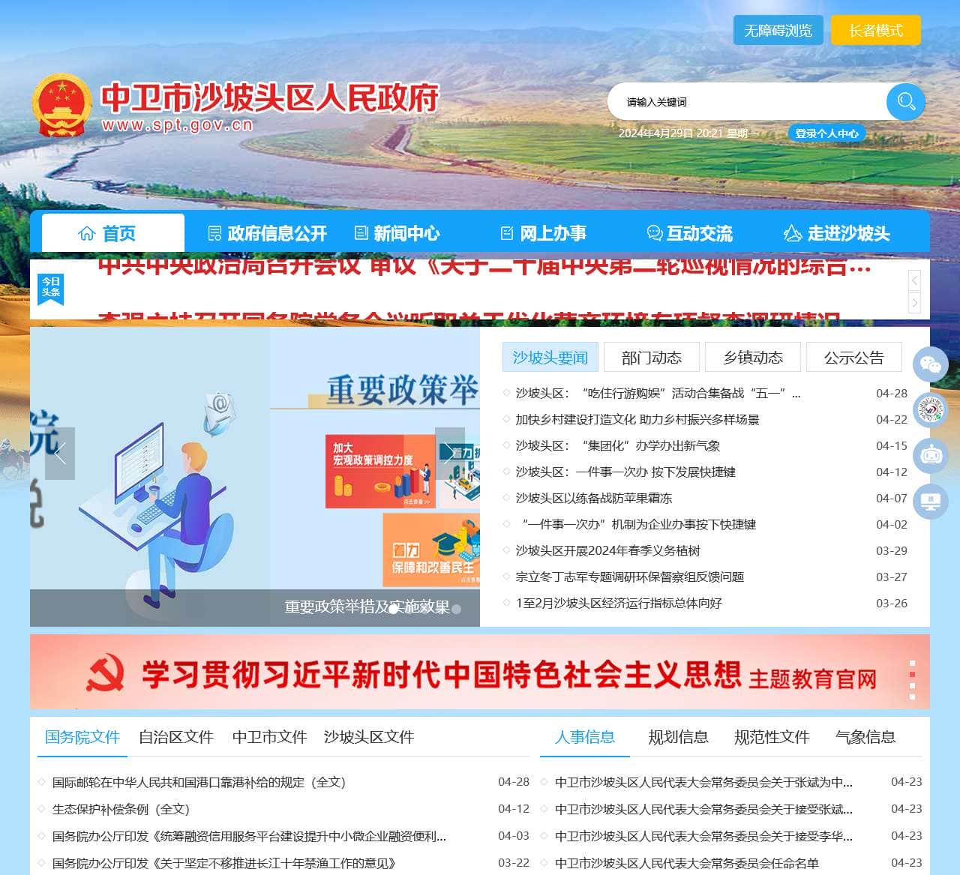The height and width of the screenshot is (875, 960).
Task: Switch news list to 部门动态
Action: pos(651,358)
